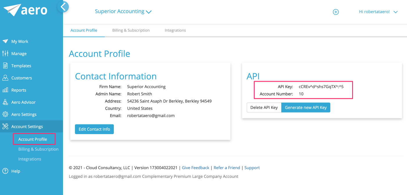
Task: Select the Manage icon in the sidebar
Action: click(18, 53)
